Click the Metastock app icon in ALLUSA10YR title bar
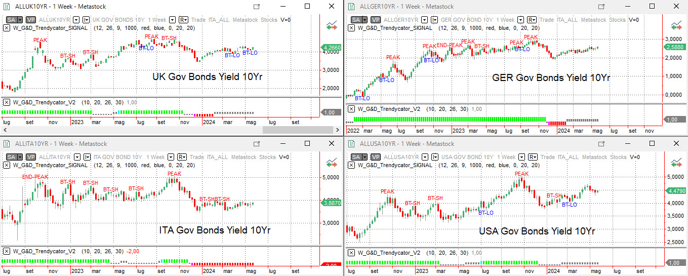The width and height of the screenshot is (688, 276). [352, 144]
